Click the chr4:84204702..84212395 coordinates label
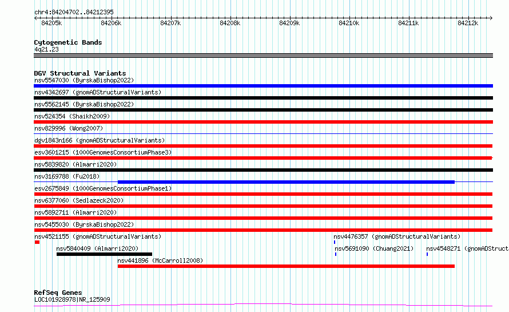The image size is (509, 312). [74, 12]
